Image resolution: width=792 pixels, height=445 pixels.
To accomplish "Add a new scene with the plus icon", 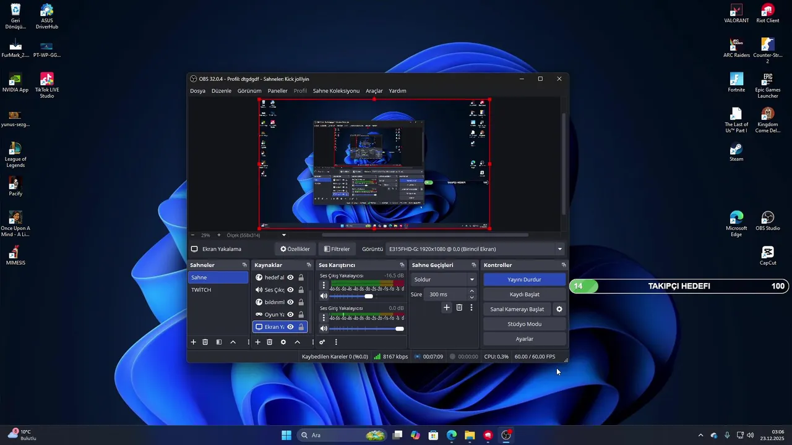I will (193, 342).
